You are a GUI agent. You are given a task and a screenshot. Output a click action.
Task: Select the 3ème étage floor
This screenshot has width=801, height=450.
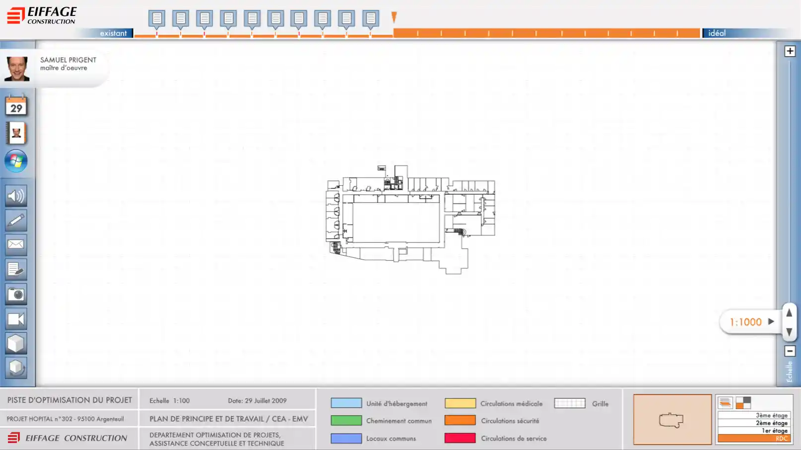point(754,415)
